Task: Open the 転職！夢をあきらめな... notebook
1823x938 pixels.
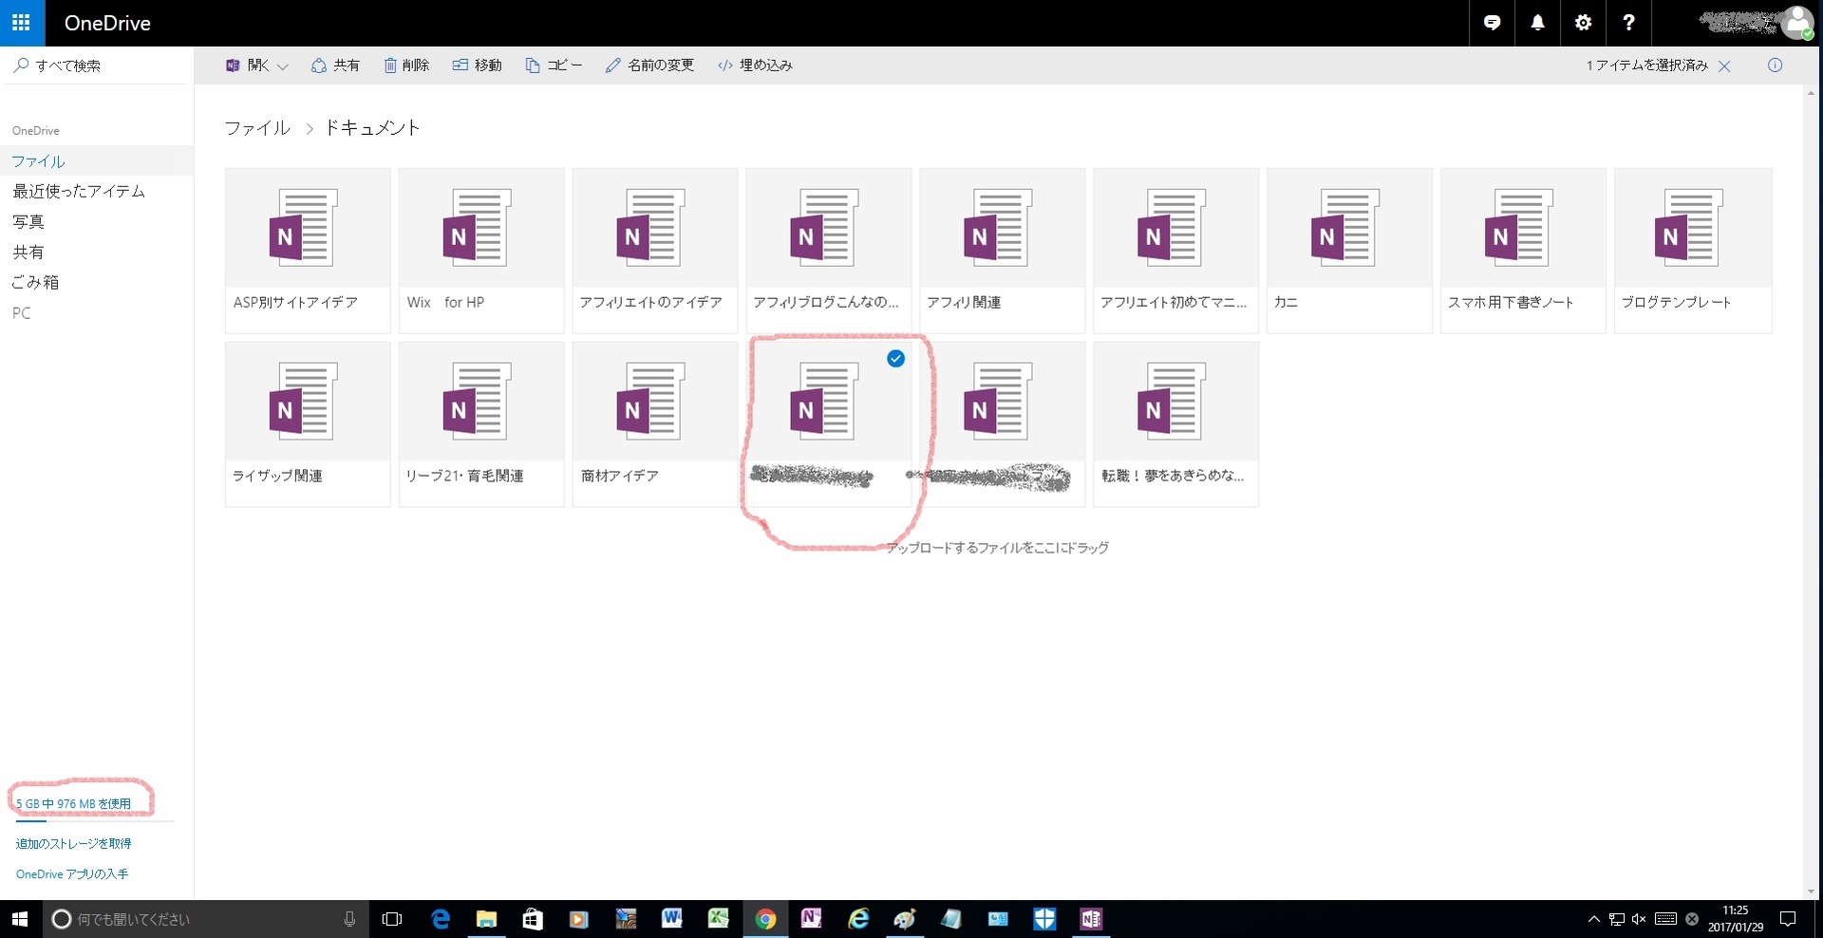Action: tap(1176, 424)
